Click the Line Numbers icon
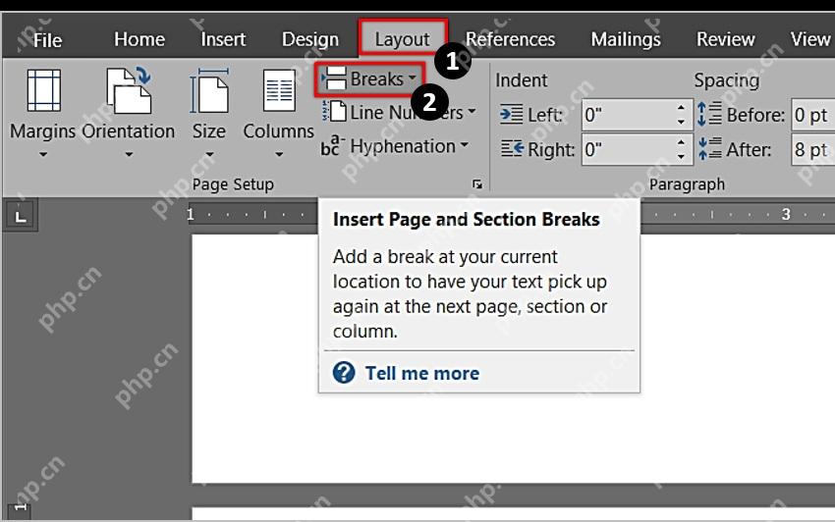The image size is (835, 522). tap(334, 112)
